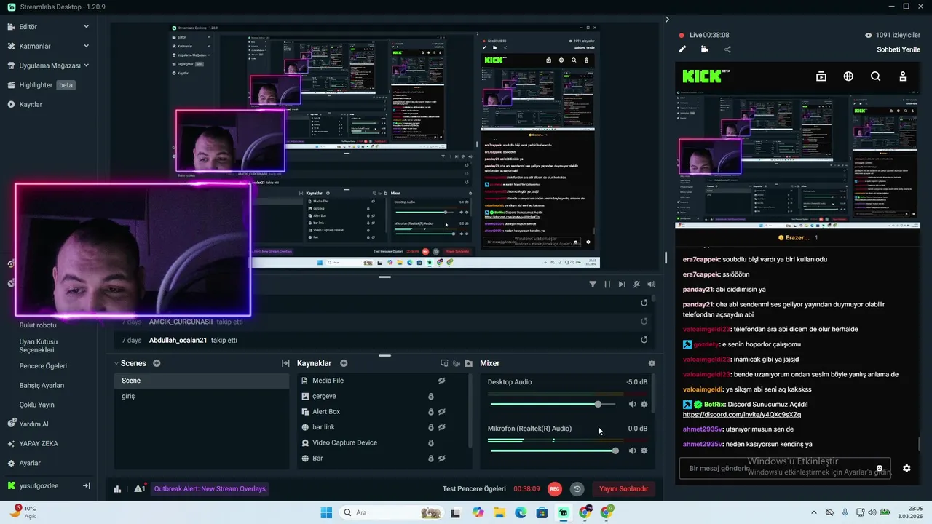Open performance stats bar icon

tap(118, 489)
